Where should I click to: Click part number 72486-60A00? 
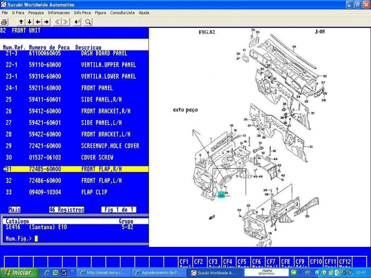45,181
